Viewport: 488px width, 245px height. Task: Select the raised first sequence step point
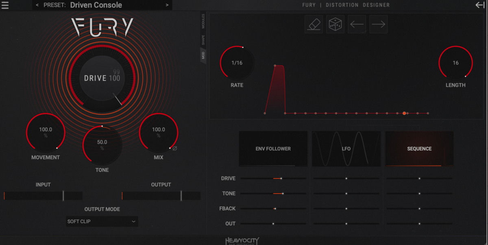pyautogui.click(x=275, y=65)
